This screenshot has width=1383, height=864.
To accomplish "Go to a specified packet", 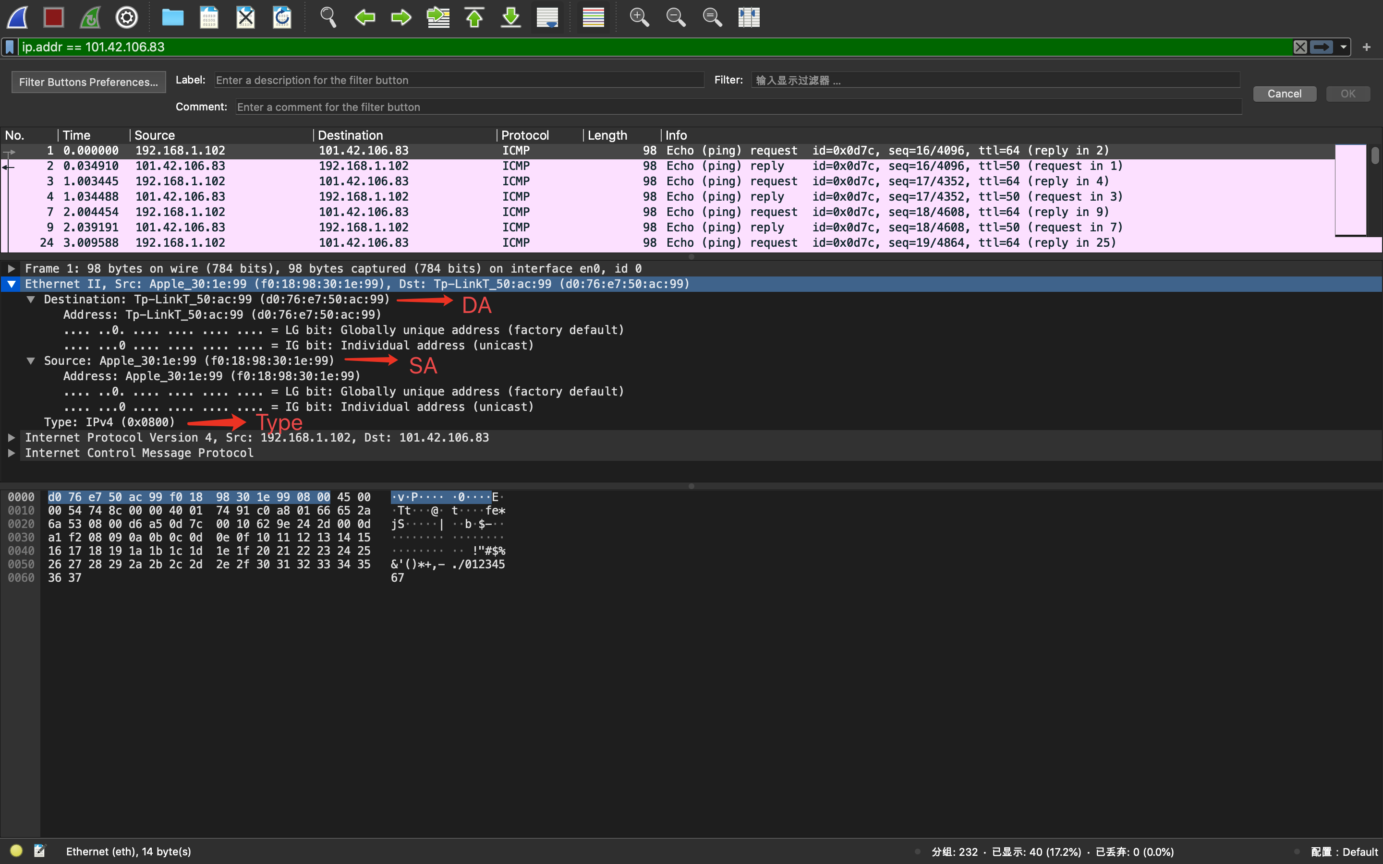I will click(x=438, y=17).
